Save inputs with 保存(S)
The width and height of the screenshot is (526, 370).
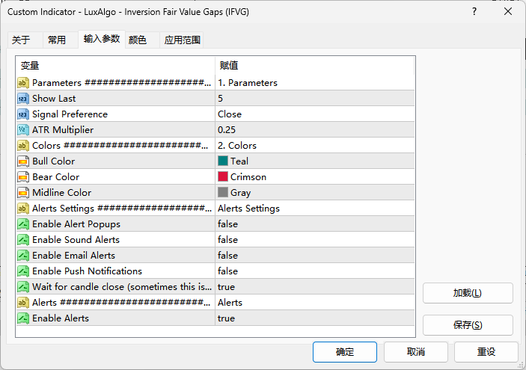coord(468,324)
